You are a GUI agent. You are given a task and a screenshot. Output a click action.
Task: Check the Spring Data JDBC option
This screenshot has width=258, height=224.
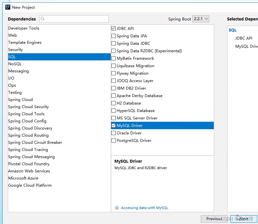point(113,44)
